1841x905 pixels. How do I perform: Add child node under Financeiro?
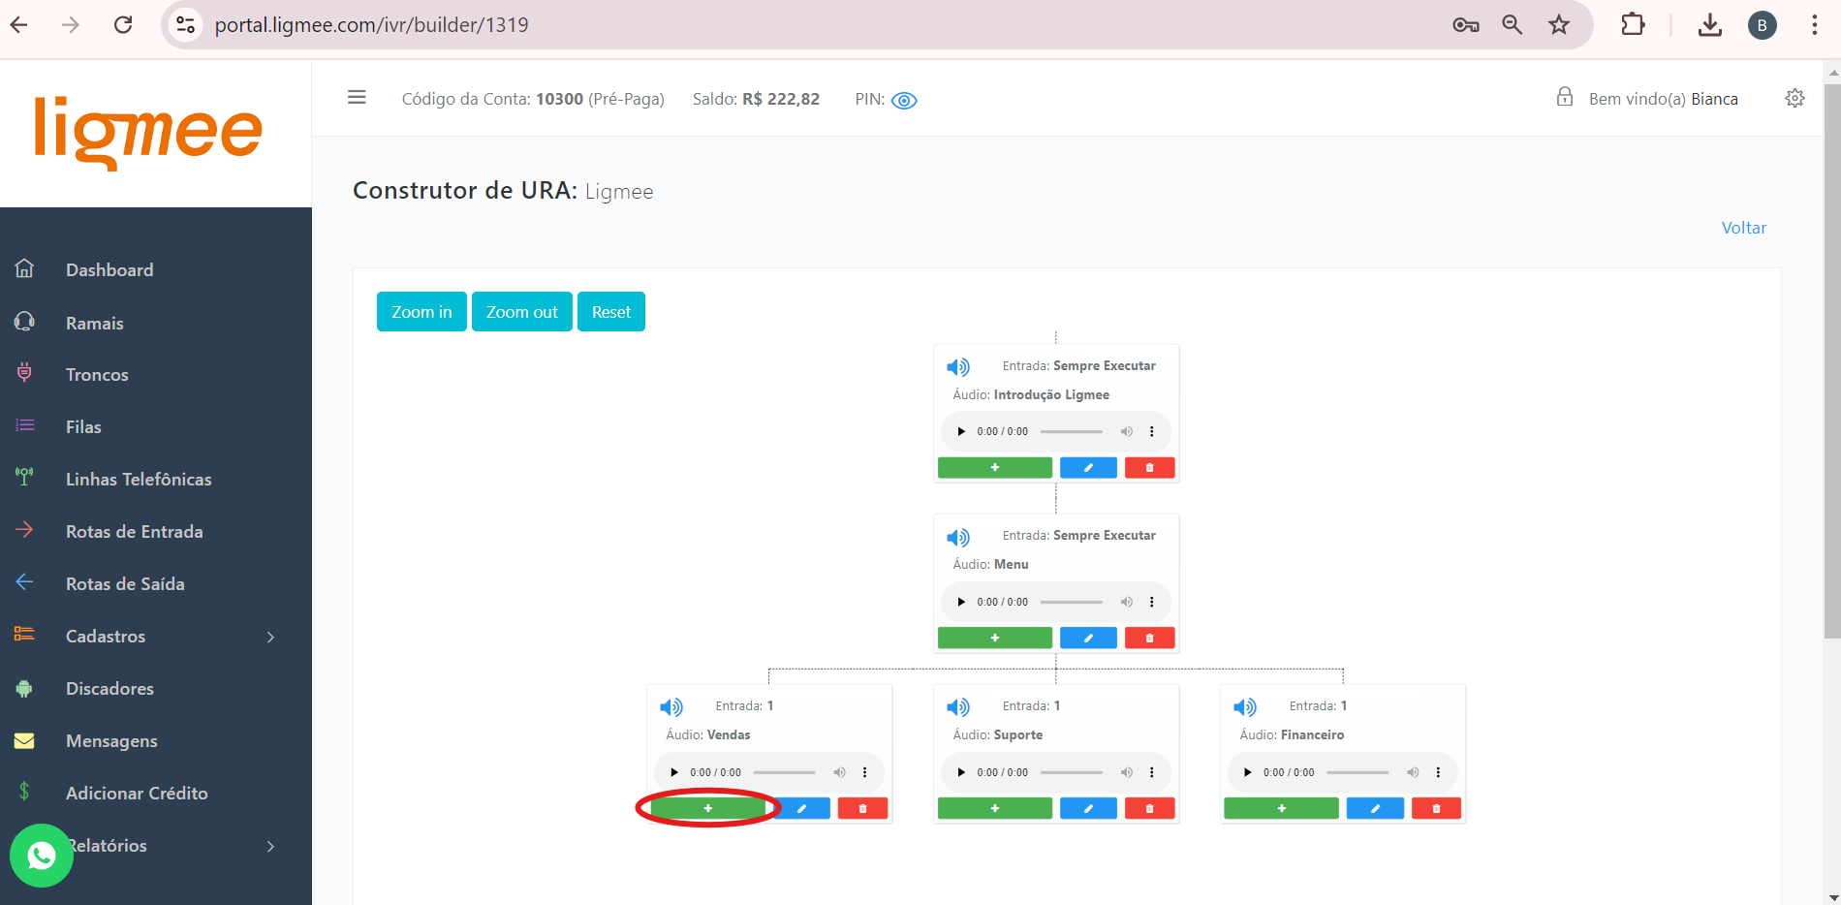1281,808
